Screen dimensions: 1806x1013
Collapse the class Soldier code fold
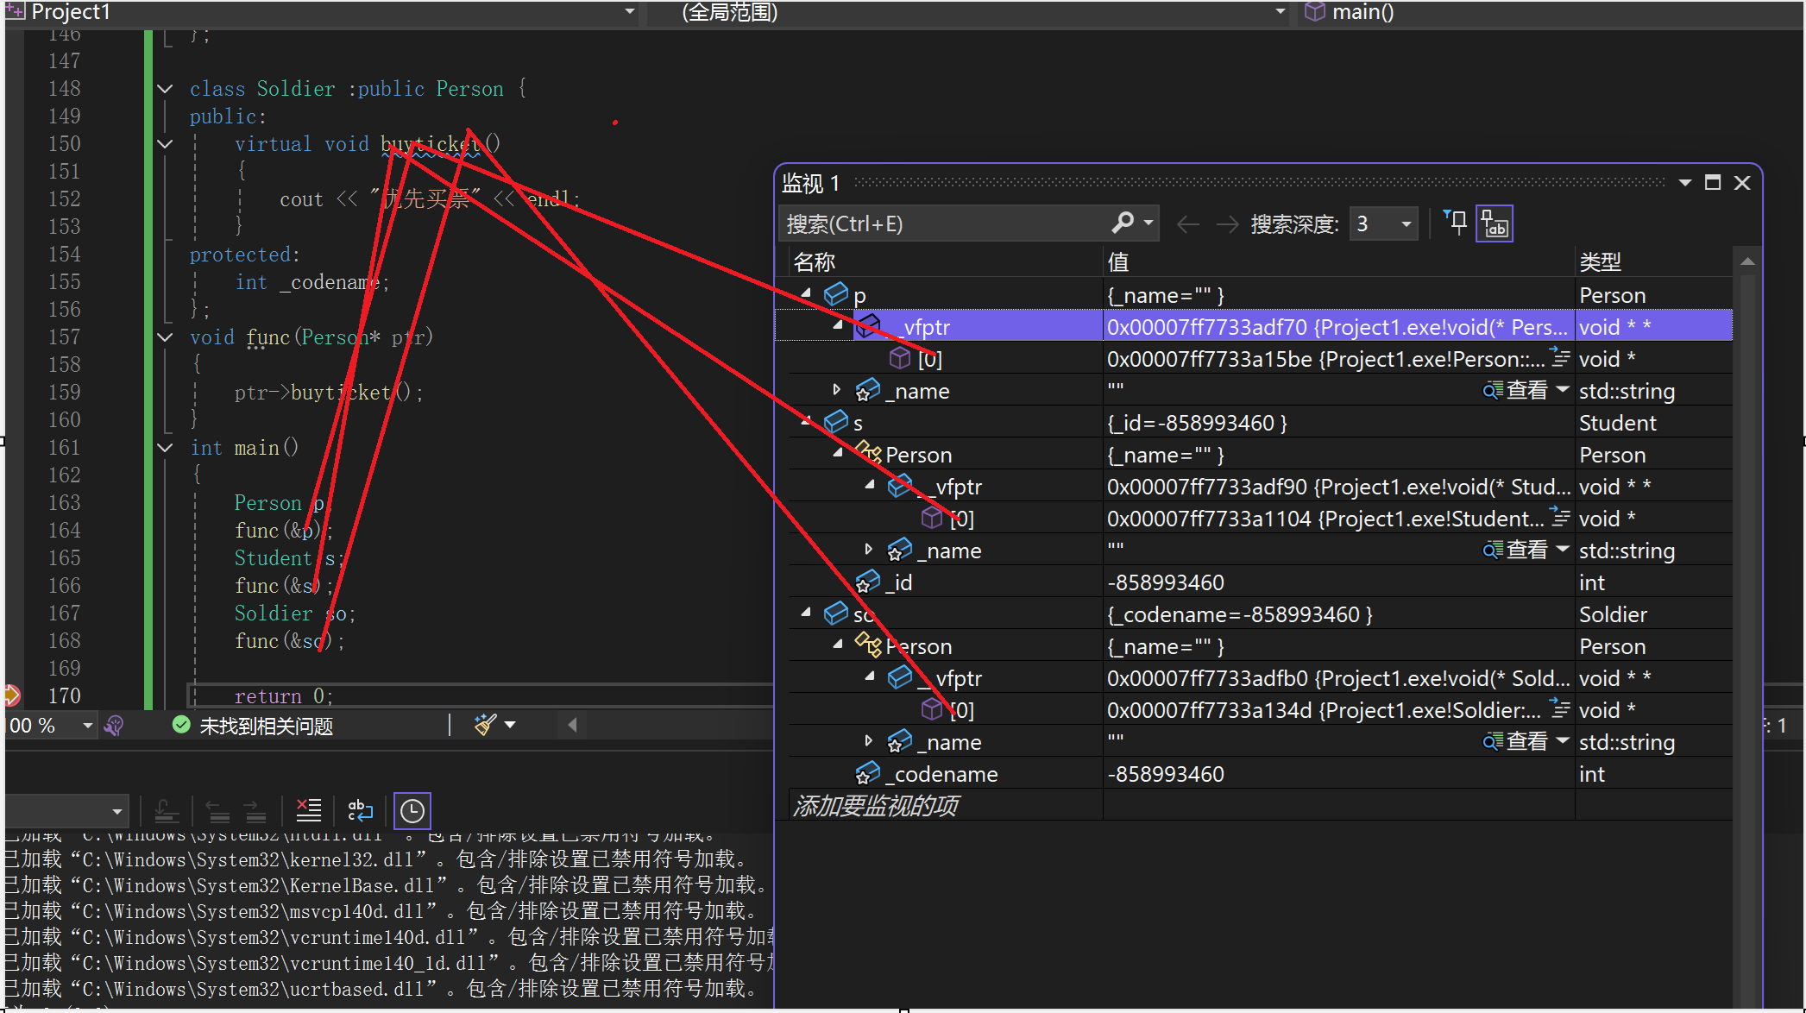coord(166,89)
